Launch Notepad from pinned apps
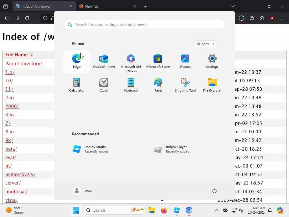289x217 pixels. (x=131, y=85)
